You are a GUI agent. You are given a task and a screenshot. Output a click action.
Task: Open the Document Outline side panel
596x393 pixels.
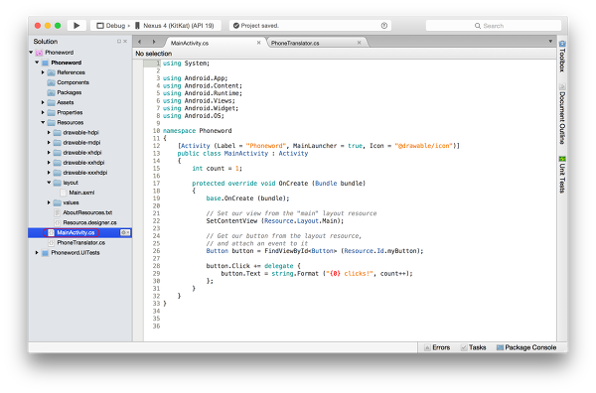coord(562,114)
